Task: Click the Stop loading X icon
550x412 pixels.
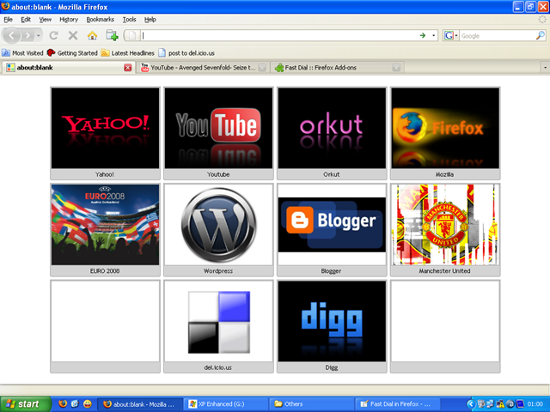Action: point(73,35)
